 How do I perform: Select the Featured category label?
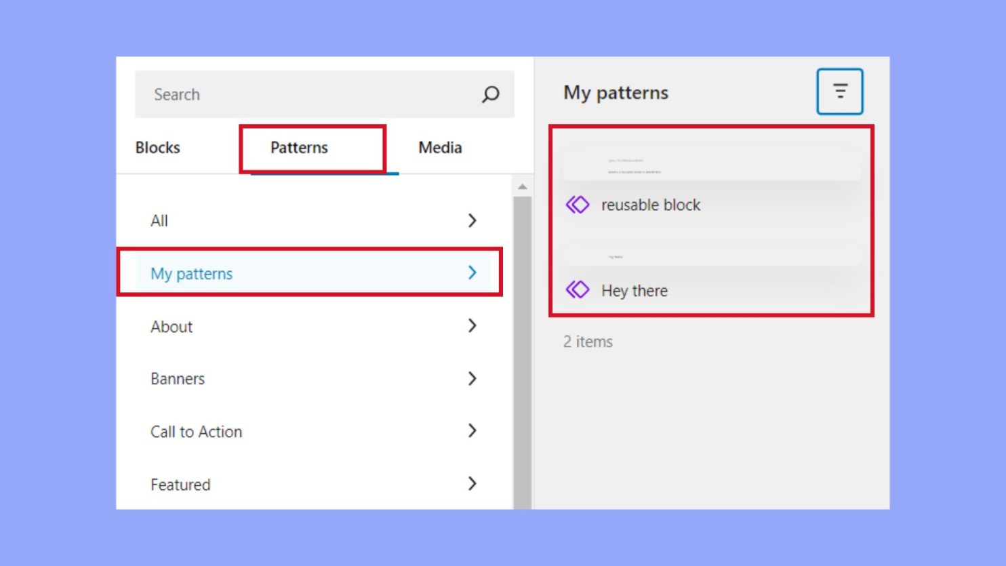tap(180, 484)
